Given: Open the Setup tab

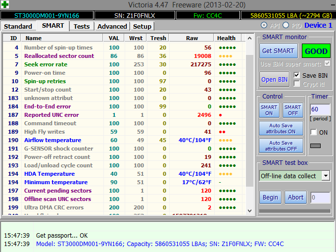Looking at the screenshot, I should click(142, 26).
